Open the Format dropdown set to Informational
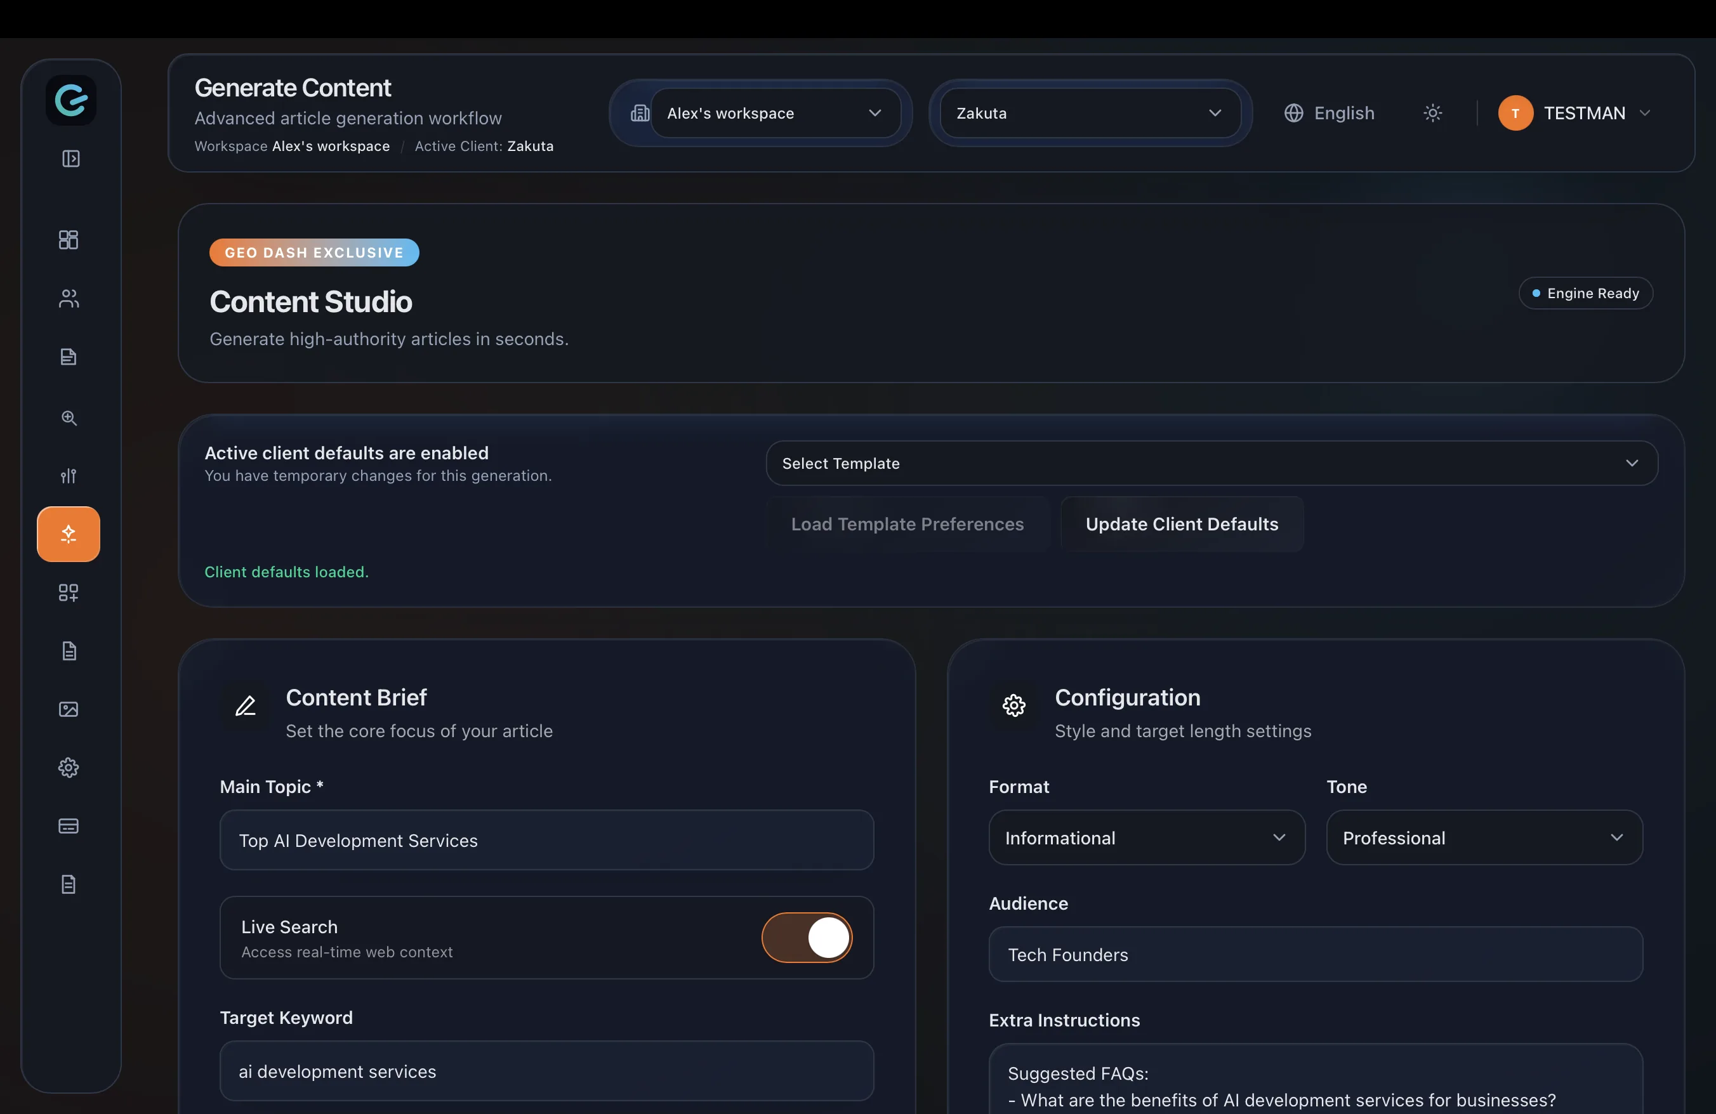This screenshot has width=1716, height=1114. [x=1146, y=837]
